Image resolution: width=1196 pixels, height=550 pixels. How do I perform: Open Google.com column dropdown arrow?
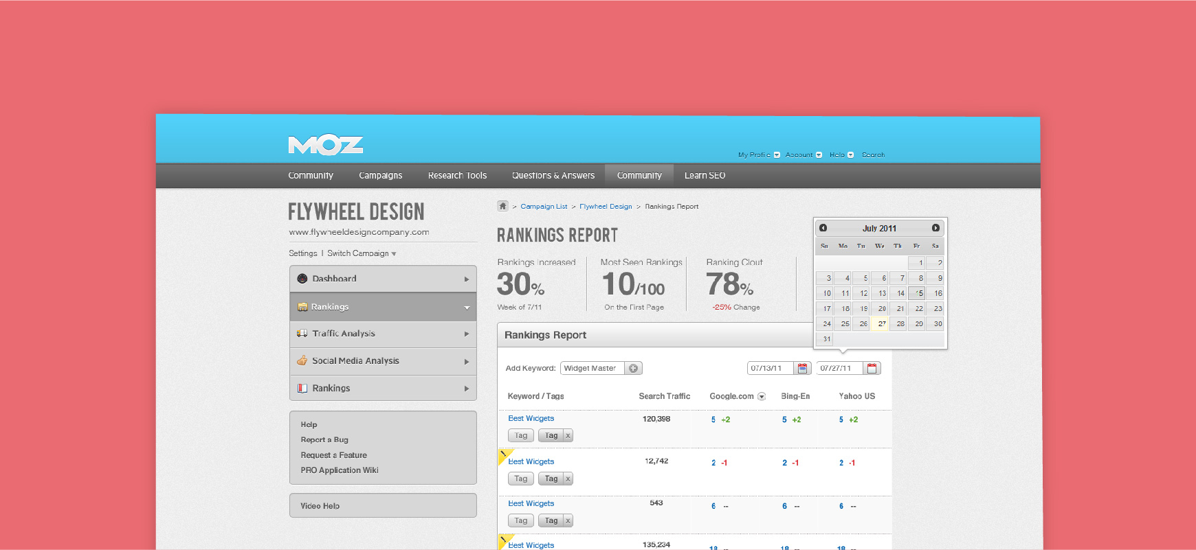pos(762,397)
